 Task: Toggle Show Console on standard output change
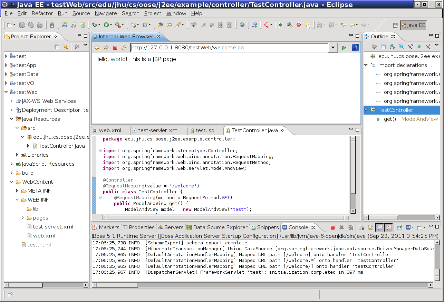[379, 227]
